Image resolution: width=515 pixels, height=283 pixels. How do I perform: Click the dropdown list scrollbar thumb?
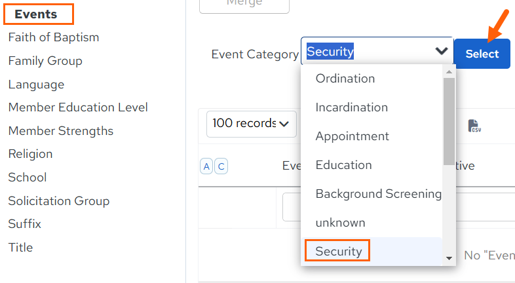(x=449, y=121)
